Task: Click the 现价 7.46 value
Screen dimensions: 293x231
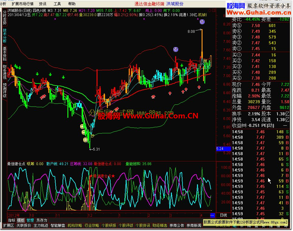Action: (255, 84)
